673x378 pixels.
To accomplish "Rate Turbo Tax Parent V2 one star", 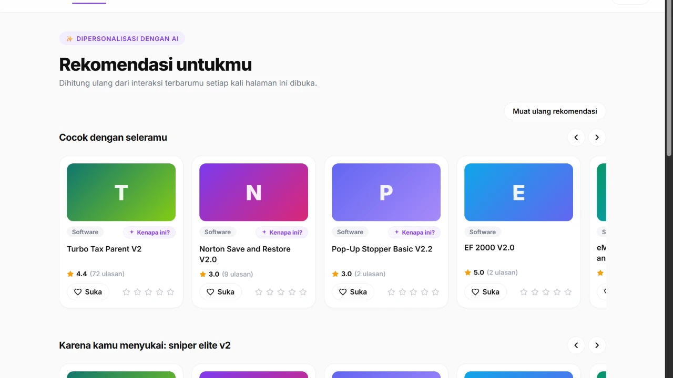I will pos(126,292).
